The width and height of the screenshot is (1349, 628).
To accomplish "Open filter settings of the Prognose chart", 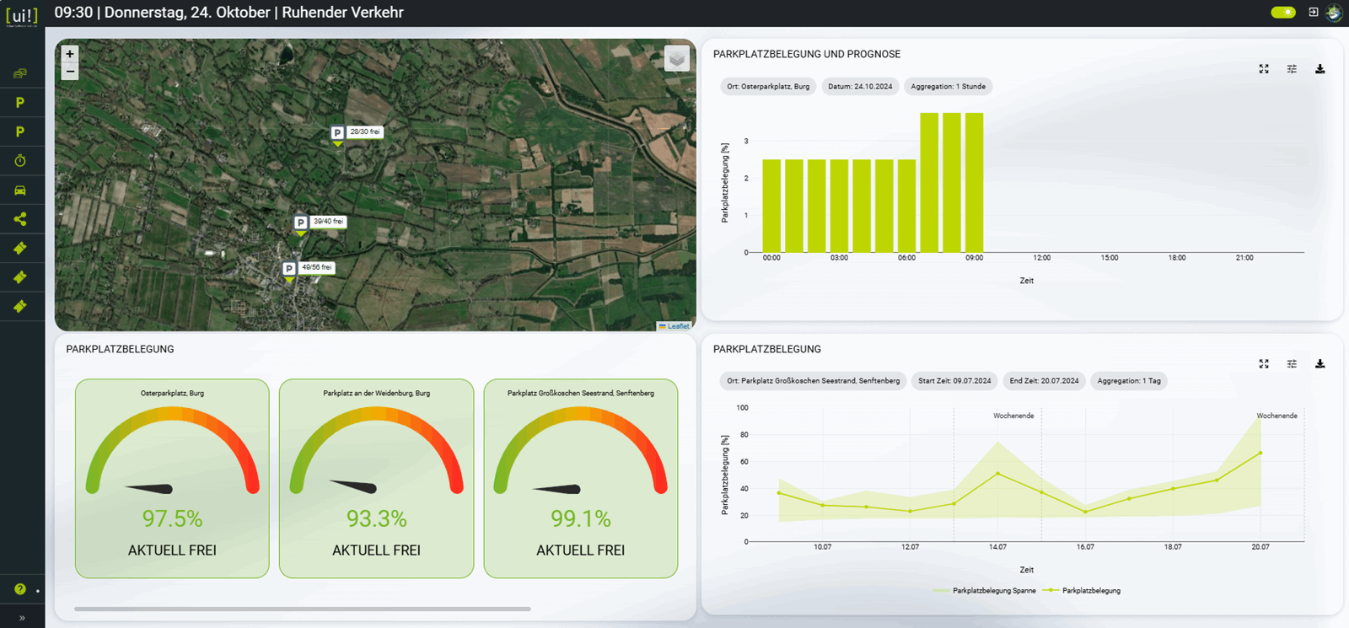I will pos(1292,69).
